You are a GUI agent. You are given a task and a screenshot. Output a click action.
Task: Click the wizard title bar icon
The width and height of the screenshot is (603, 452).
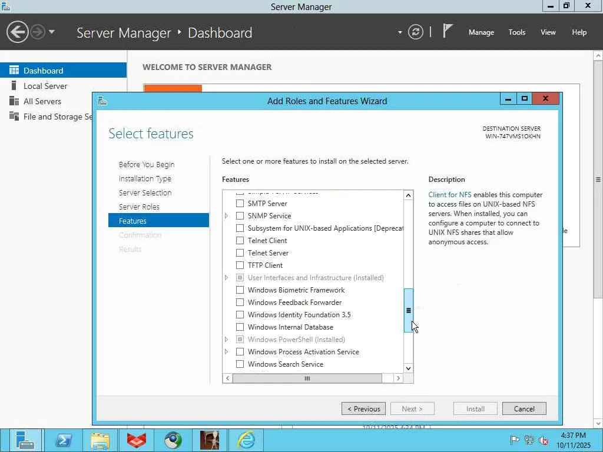(102, 101)
